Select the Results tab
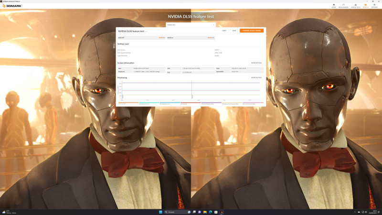The width and height of the screenshot is (382, 215). [366, 6]
